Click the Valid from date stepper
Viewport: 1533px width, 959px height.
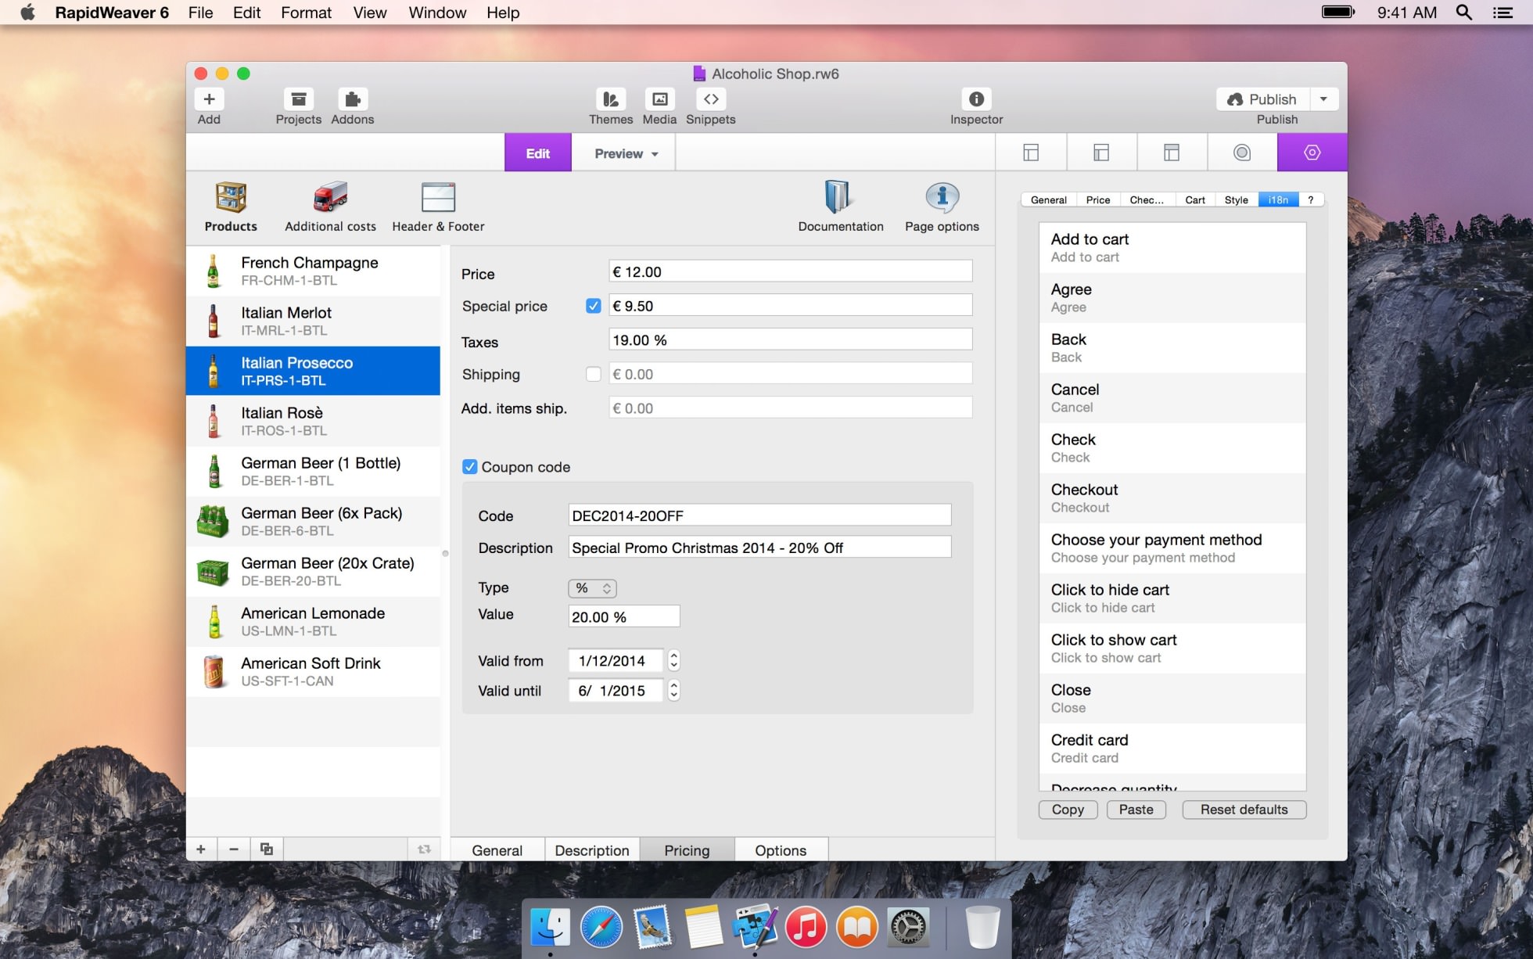point(673,661)
